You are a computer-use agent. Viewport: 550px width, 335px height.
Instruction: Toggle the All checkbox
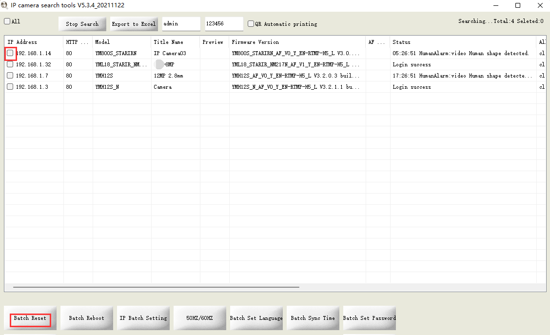(7, 21)
